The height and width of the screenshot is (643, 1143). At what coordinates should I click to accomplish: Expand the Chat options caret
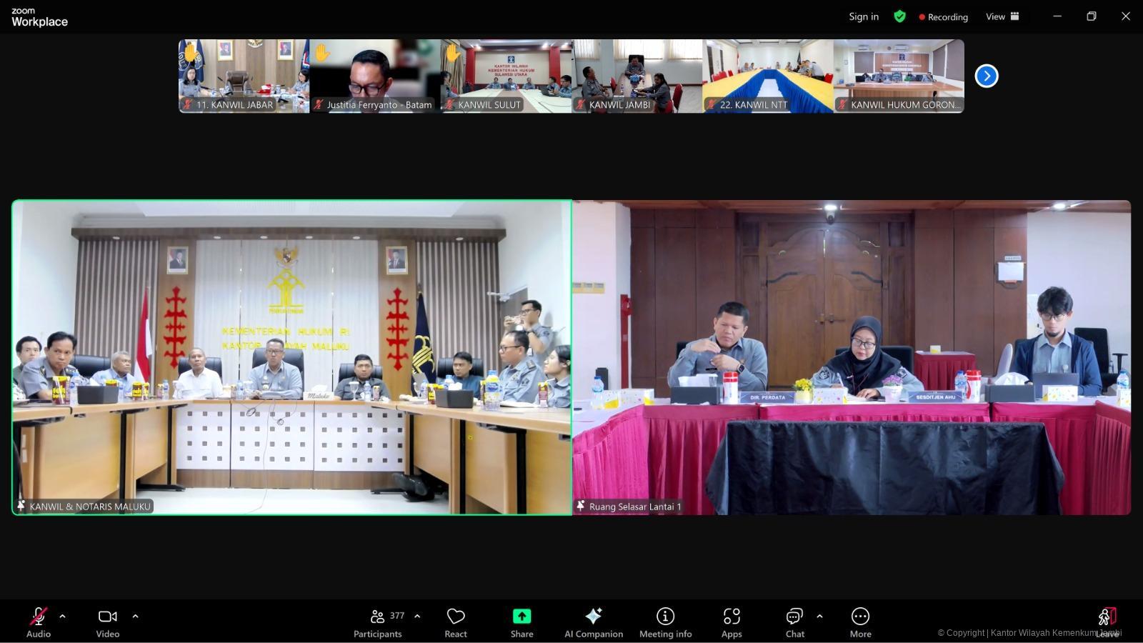[819, 616]
